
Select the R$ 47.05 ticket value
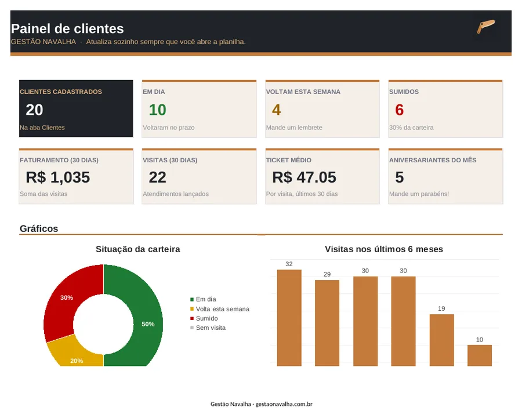coord(304,177)
